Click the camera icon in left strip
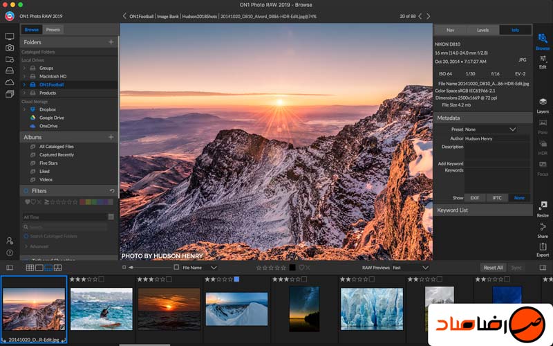The width and height of the screenshot is (553, 346). point(10,48)
